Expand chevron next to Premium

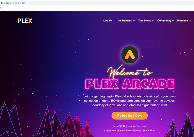[190, 21]
